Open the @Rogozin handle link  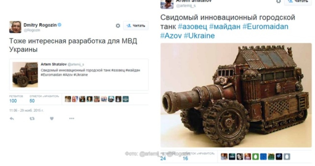pyautogui.click(x=32, y=30)
